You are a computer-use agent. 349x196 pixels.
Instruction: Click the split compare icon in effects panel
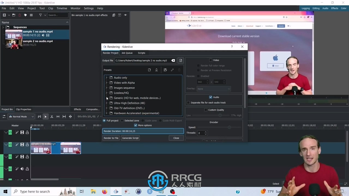(119, 15)
